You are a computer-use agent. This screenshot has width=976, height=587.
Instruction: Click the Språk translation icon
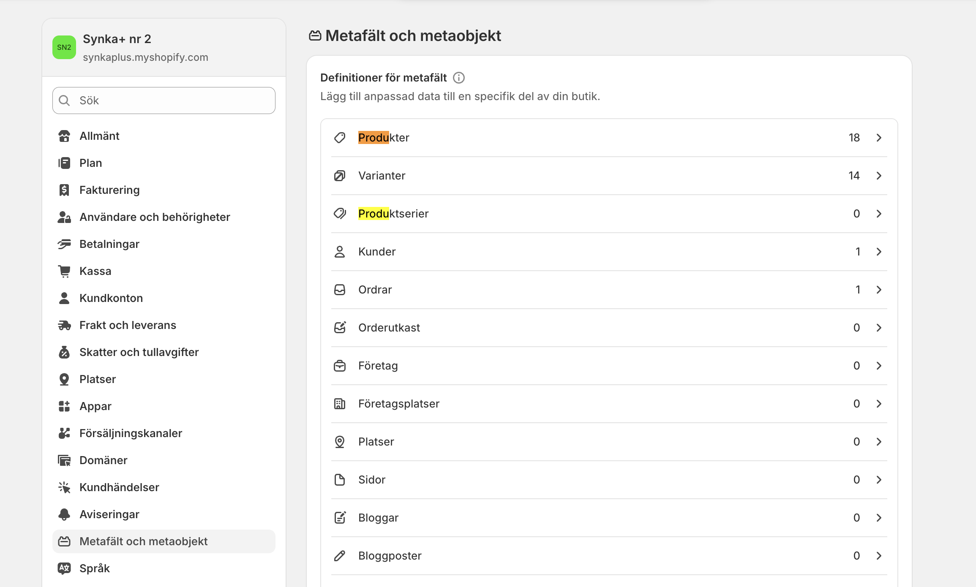(64, 568)
